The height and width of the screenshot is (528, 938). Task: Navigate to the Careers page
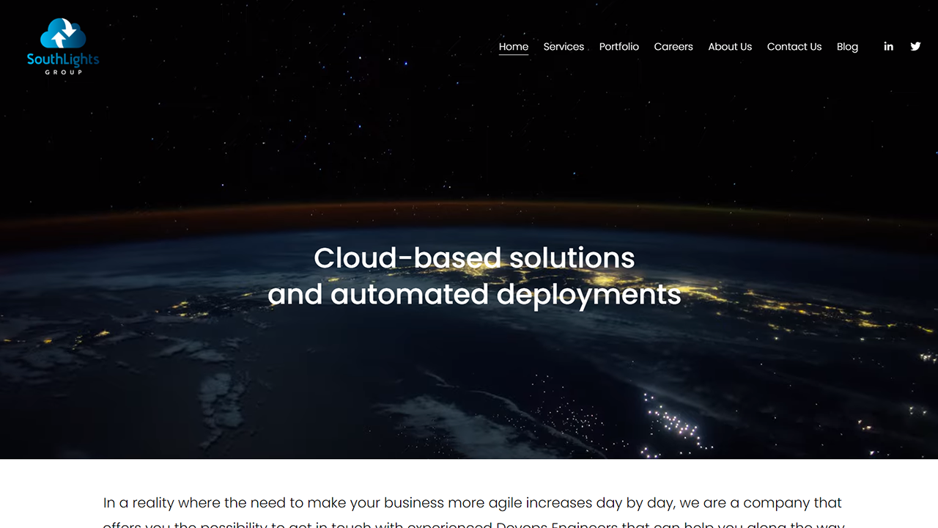(673, 46)
